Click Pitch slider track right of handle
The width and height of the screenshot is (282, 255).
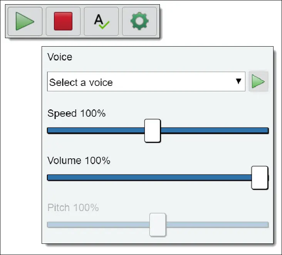click(217, 225)
